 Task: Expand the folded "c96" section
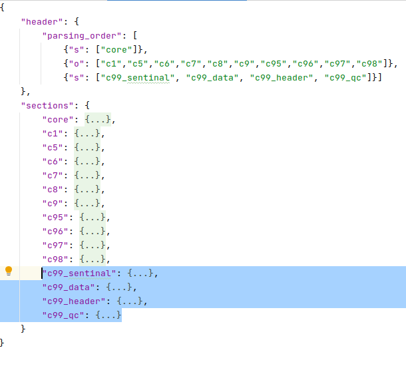93,232
